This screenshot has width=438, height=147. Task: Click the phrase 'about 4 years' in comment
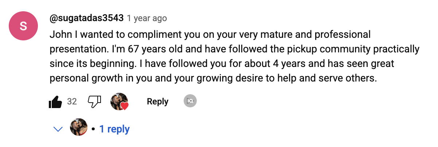(279, 64)
